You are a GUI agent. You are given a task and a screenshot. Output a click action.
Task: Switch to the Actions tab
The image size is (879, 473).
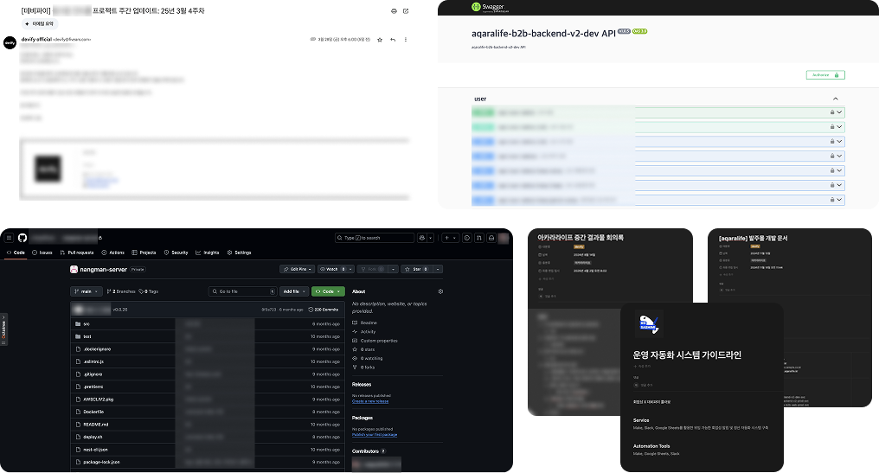(x=112, y=252)
